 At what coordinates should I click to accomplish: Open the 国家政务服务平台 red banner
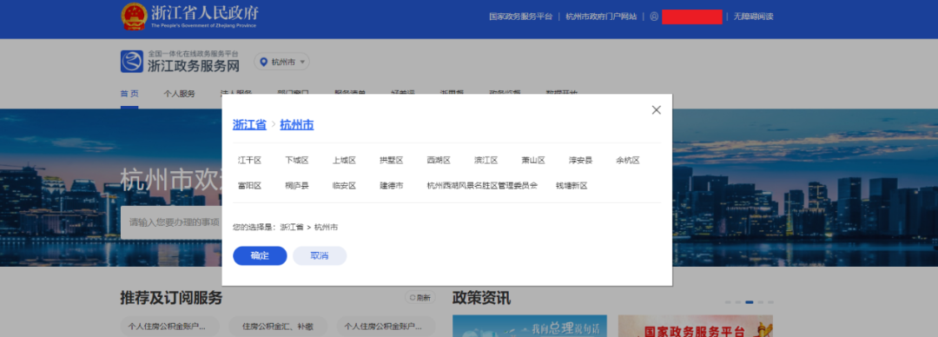695,327
